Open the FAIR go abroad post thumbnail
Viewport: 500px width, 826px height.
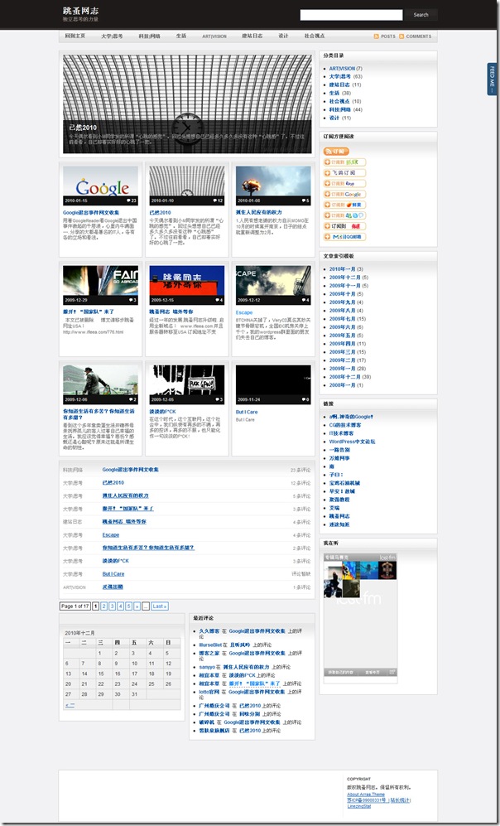click(x=100, y=285)
